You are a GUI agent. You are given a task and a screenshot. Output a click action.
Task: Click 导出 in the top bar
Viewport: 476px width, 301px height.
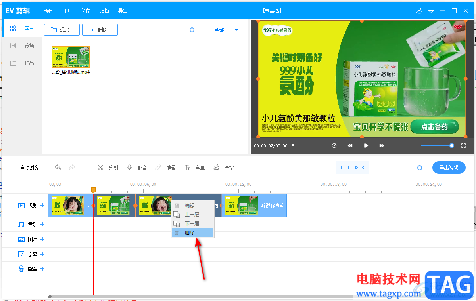[123, 11]
